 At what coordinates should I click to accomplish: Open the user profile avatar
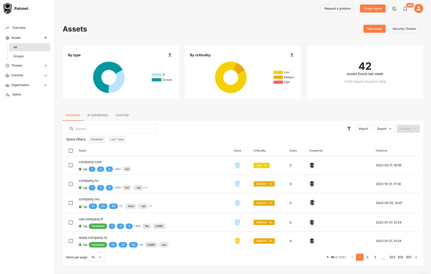[x=418, y=8]
